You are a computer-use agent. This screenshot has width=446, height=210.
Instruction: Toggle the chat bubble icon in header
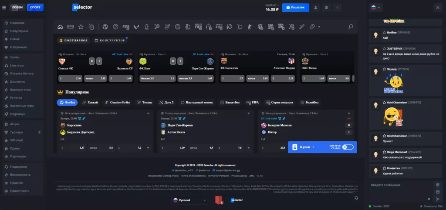tap(326, 7)
